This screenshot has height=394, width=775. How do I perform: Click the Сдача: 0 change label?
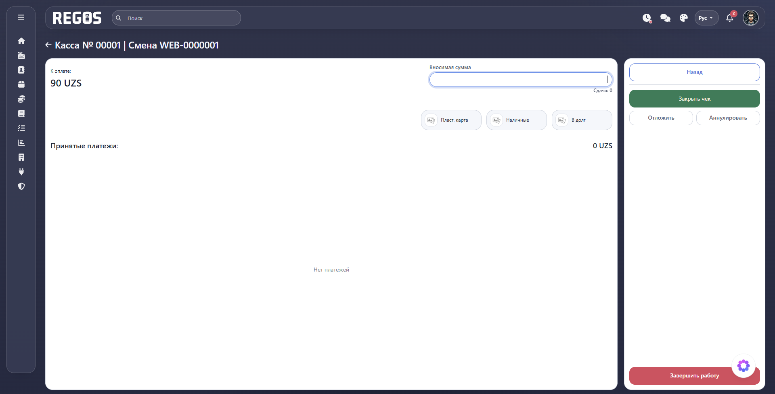[603, 91]
